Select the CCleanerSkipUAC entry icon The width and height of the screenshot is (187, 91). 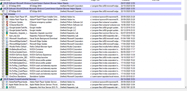[x=7, y=25]
